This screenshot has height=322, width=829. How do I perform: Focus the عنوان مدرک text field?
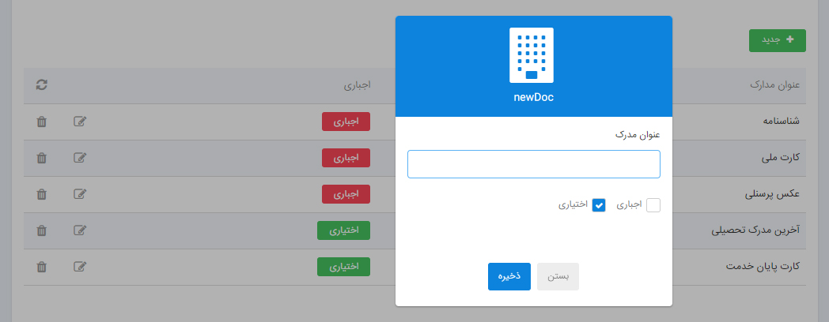[534, 164]
